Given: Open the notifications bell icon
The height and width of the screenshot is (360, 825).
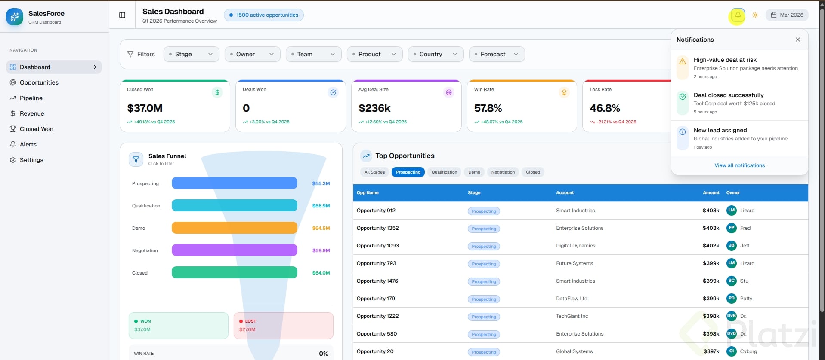Looking at the screenshot, I should coord(738,15).
